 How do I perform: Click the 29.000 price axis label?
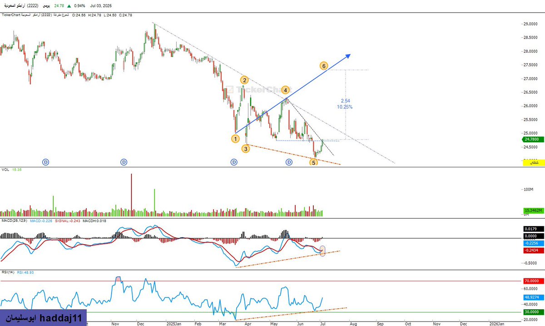tap(530, 24)
